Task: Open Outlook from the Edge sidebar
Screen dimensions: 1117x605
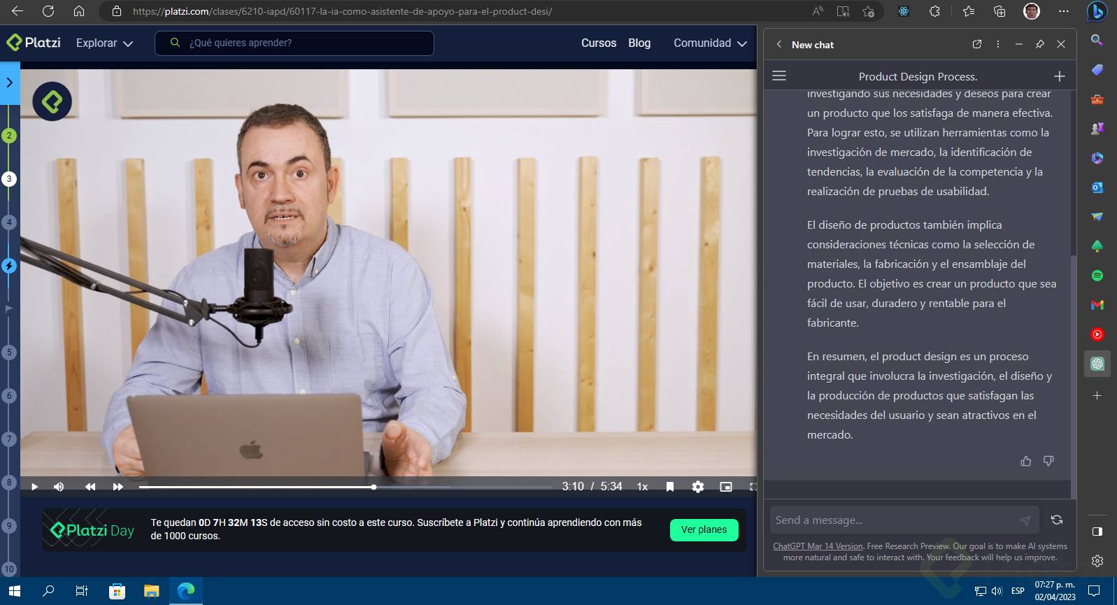Action: [x=1097, y=187]
